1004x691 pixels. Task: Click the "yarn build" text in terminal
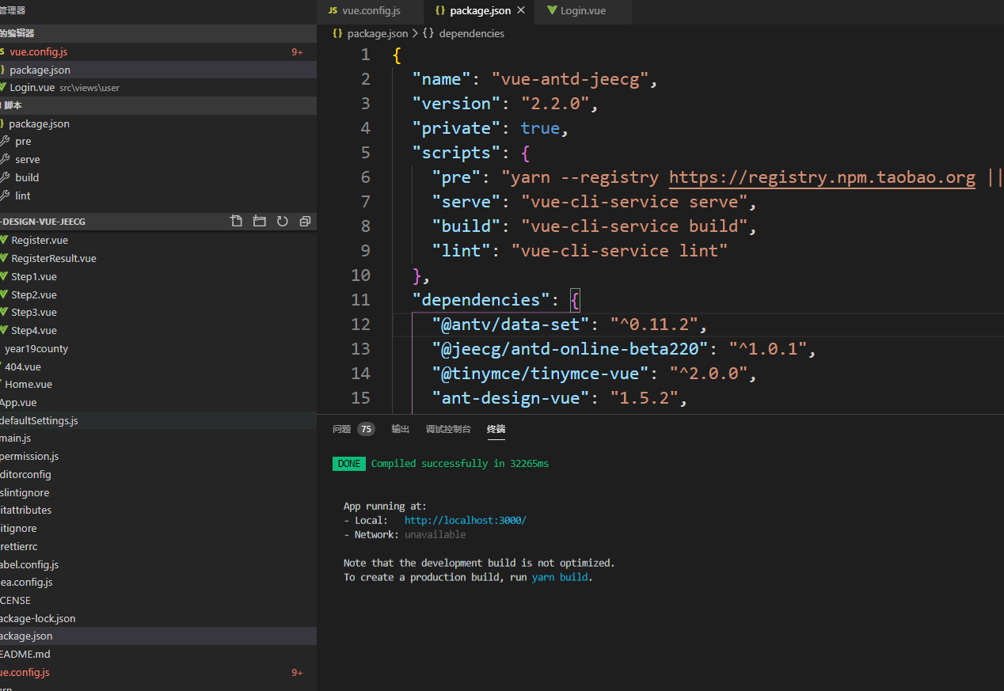pyautogui.click(x=561, y=577)
